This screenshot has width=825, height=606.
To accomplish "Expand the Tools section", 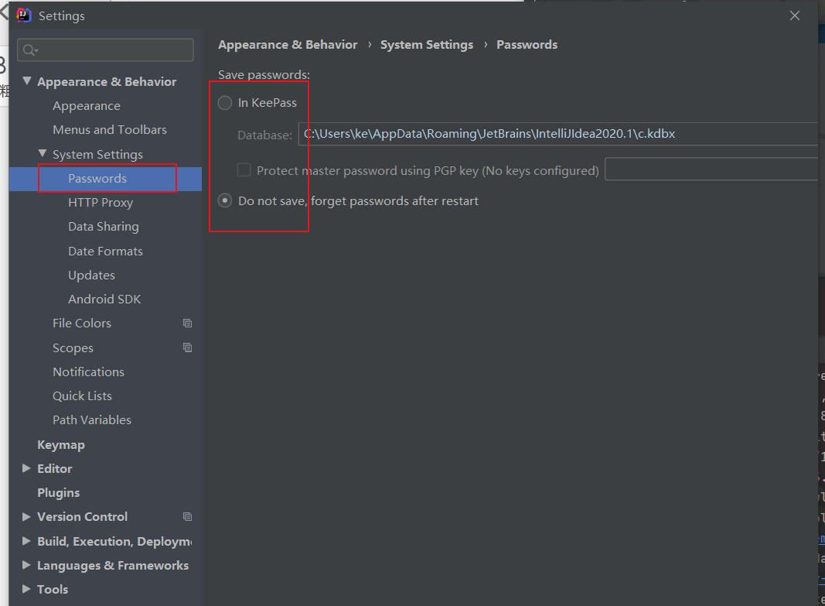I will click(x=26, y=589).
